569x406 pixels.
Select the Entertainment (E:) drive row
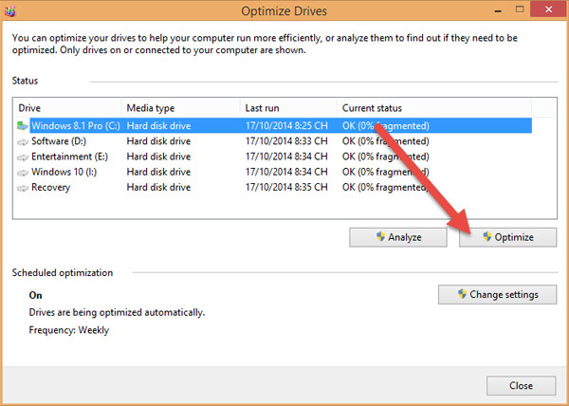pos(275,157)
